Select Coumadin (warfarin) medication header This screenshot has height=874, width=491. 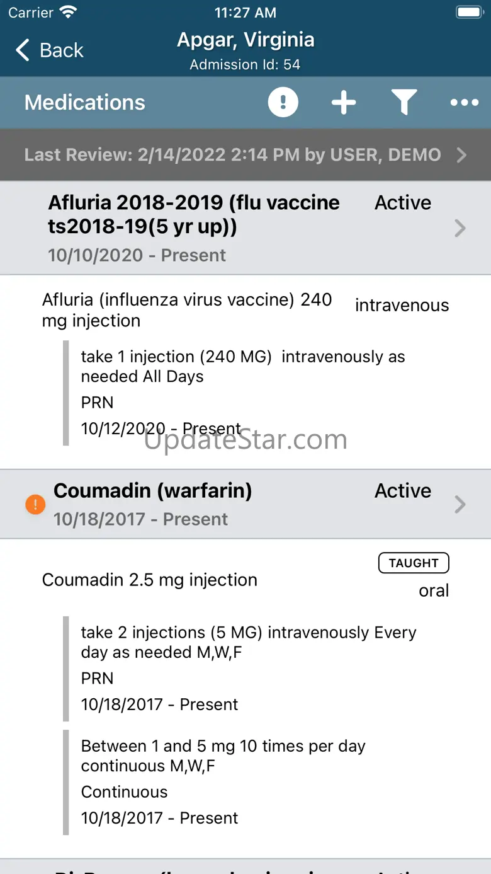pyautogui.click(x=245, y=504)
